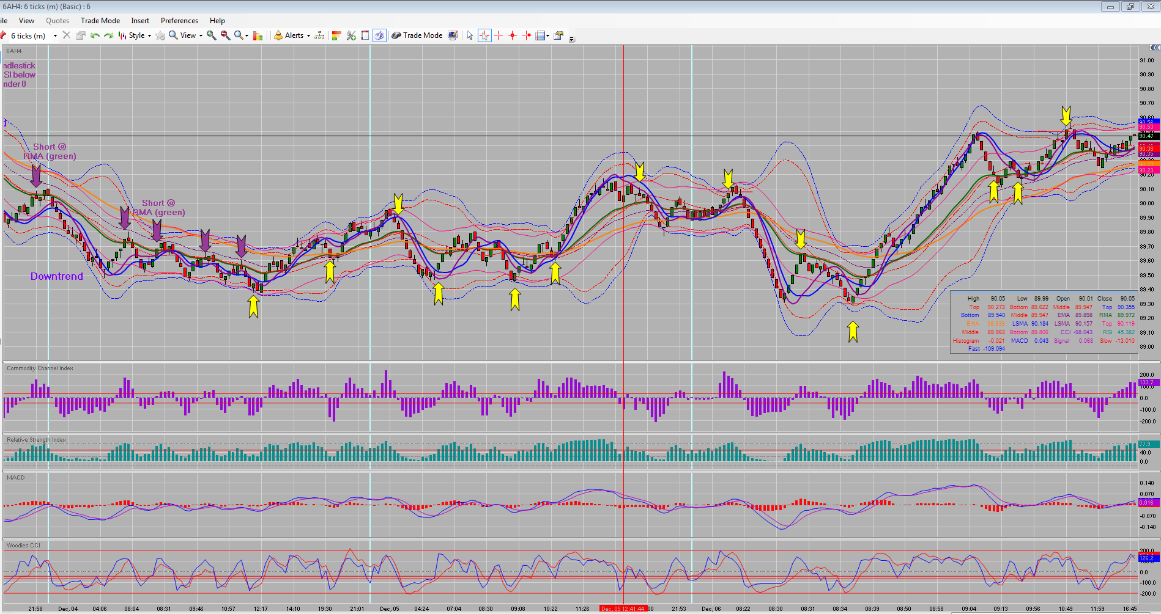Image resolution: width=1161 pixels, height=614 pixels.
Task: Open the magnifier zoom options dropdown
Action: pos(241,35)
